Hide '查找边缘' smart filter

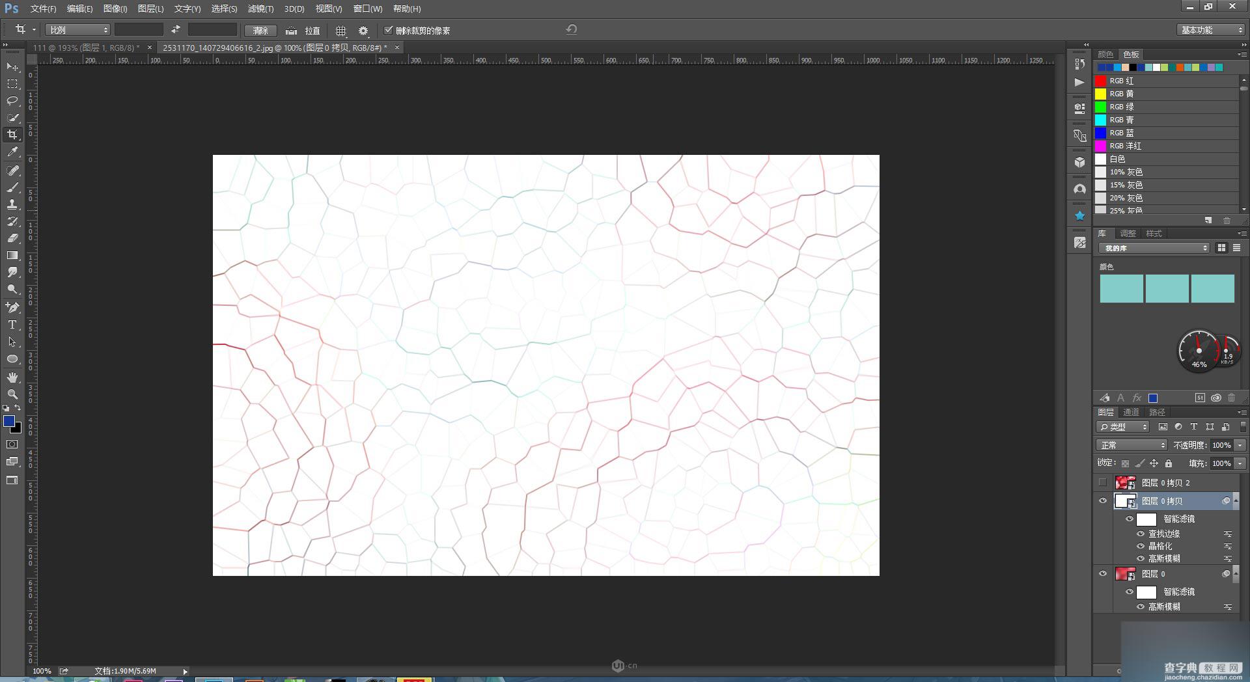1141,534
